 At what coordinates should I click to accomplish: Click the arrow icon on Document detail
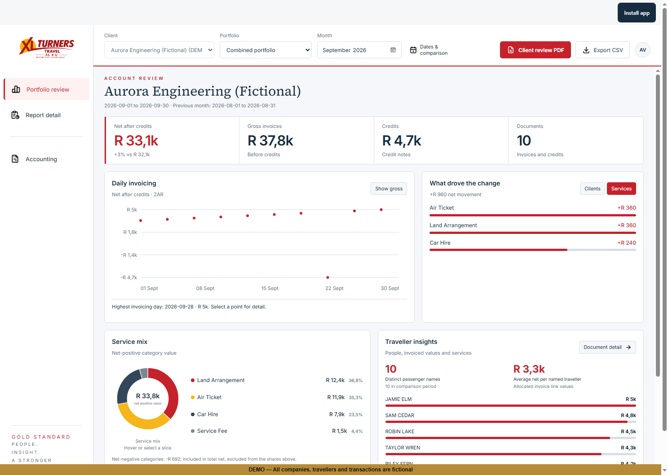[628, 347]
